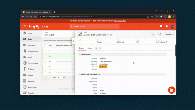
Task: Expand the task list panel arrow
Action: [73, 41]
